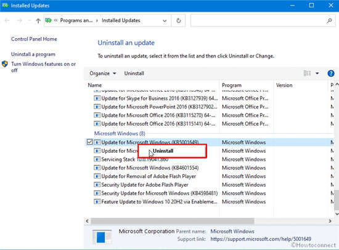Click the horizontal scrollbar thumb

click(x=173, y=221)
